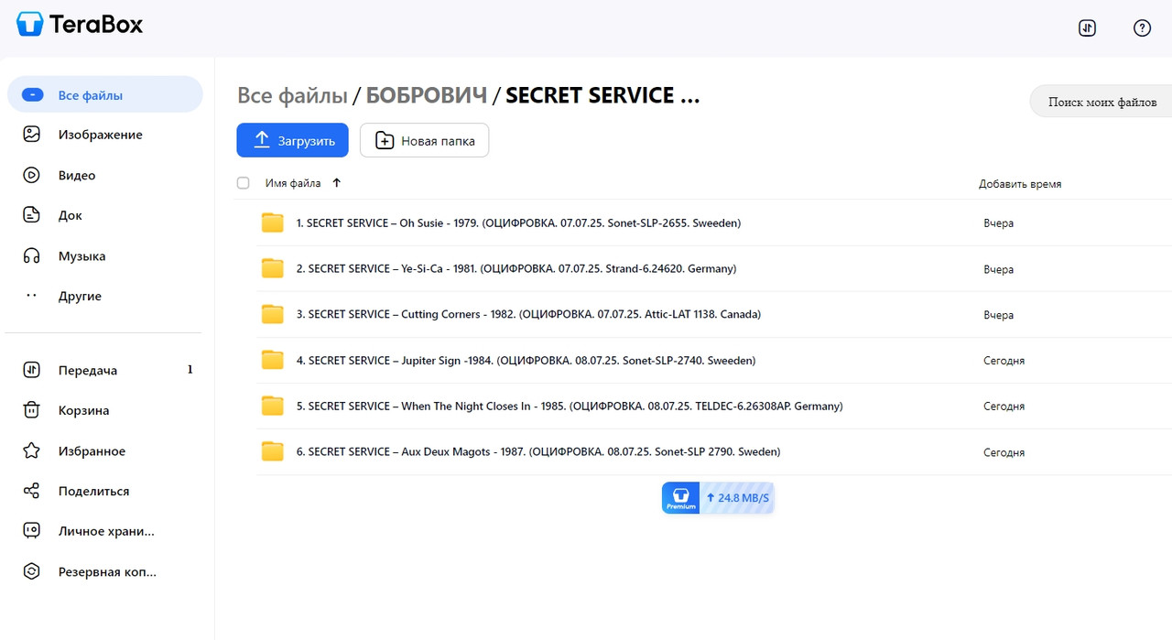Click the Поделиться share icon
The width and height of the screenshot is (1172, 640).
click(32, 491)
